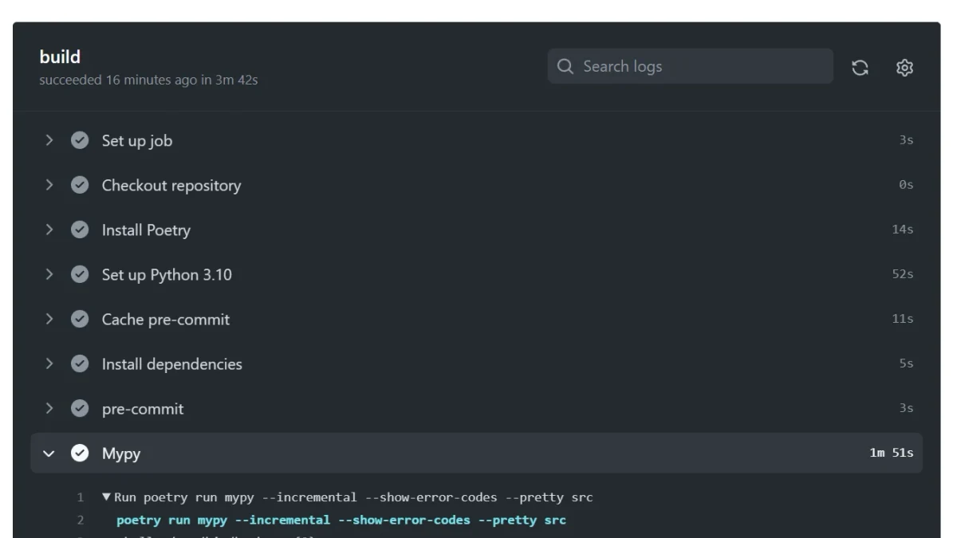957x538 pixels.
Task: Click the 5s Install dependencies duration
Action: click(x=906, y=363)
